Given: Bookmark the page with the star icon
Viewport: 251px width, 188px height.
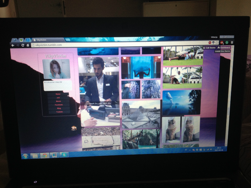Looking at the screenshot, I should coord(217,43).
